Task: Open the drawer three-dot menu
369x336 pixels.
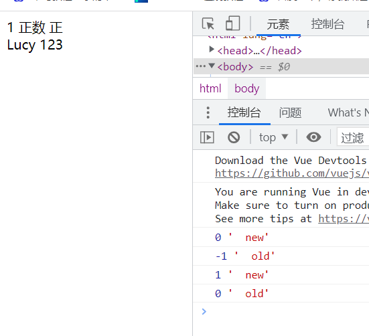Action: coord(208,112)
